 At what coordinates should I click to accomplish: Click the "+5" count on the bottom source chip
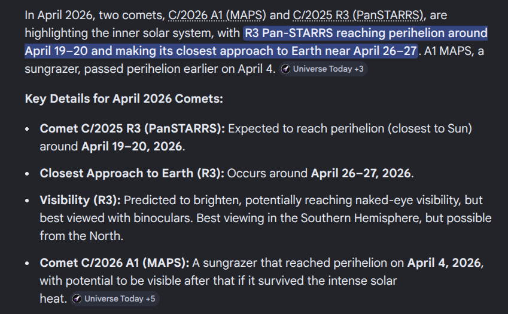(x=150, y=298)
